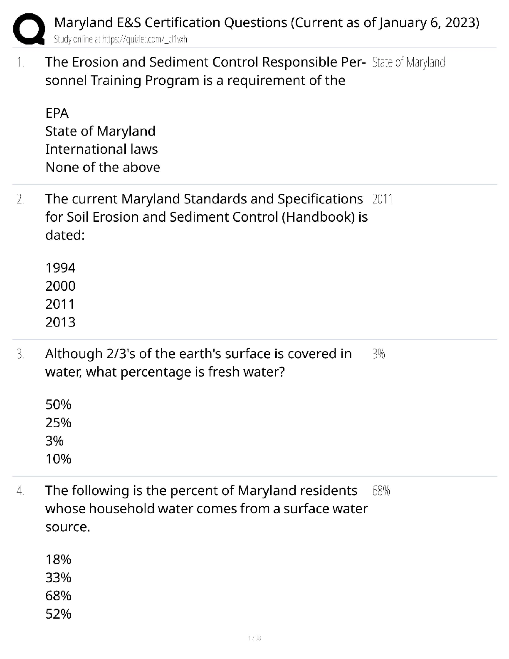Select the '25%' answer choice
509x659 pixels.
pyautogui.click(x=58, y=423)
